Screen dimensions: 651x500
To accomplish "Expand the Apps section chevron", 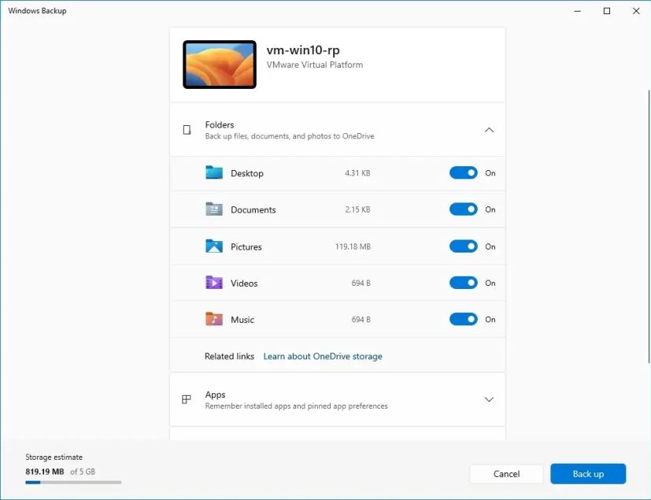I will (489, 399).
